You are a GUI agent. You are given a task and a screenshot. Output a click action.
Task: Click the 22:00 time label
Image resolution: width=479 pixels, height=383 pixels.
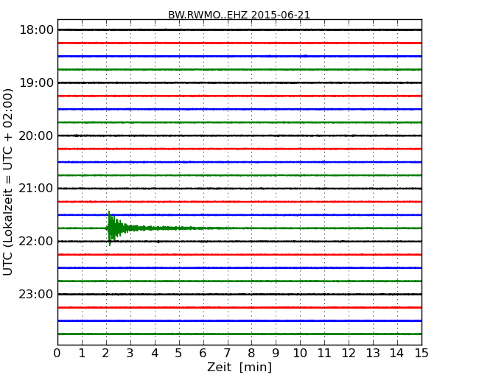(36, 242)
